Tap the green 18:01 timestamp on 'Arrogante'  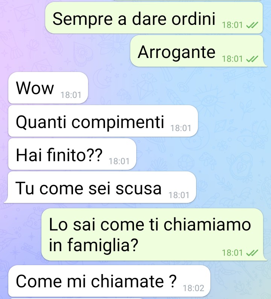pyautogui.click(x=232, y=59)
